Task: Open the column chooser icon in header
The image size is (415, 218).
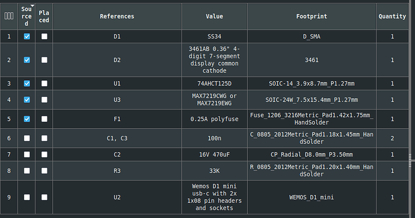Action: (x=9, y=16)
